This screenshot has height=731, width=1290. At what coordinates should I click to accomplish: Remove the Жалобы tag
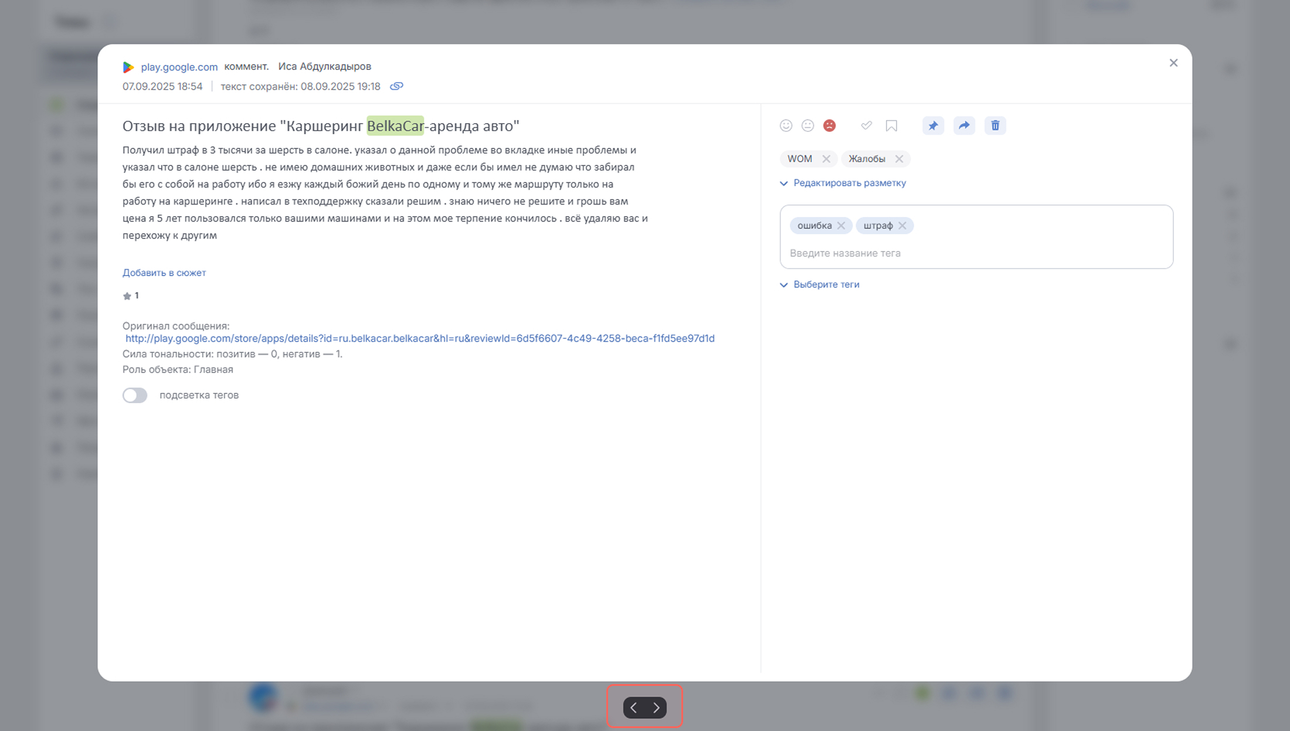[x=899, y=159]
